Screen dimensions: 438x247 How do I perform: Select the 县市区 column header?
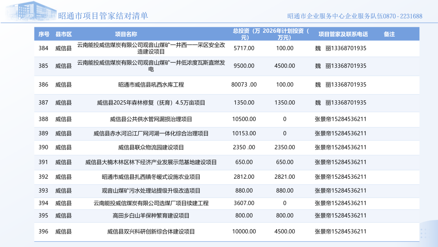[64, 34]
